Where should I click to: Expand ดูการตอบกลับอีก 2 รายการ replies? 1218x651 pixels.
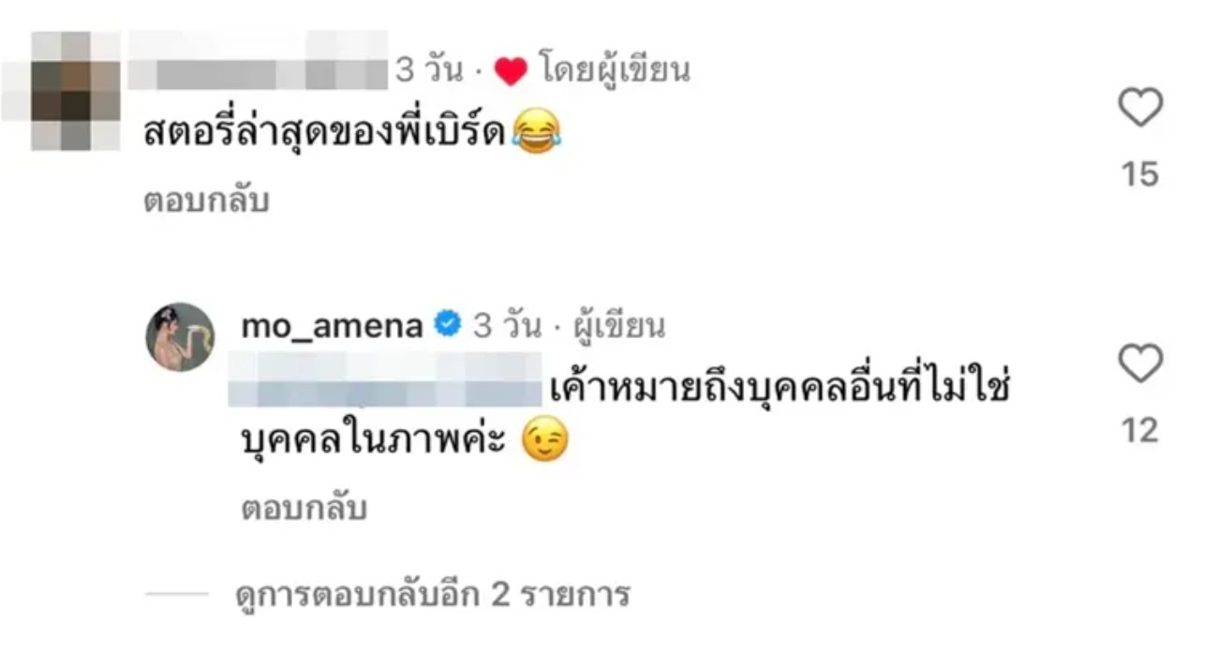[433, 594]
